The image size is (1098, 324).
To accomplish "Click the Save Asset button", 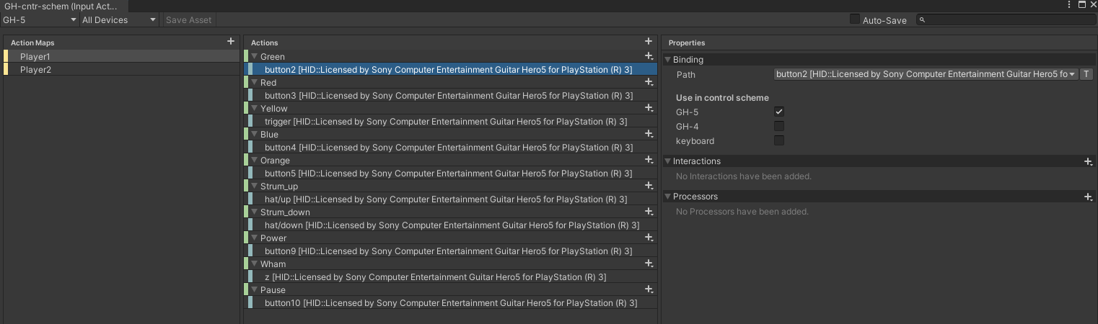I will coord(189,20).
